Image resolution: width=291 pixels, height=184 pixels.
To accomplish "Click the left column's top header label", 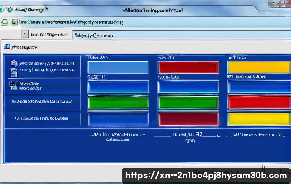I will click(98, 57).
